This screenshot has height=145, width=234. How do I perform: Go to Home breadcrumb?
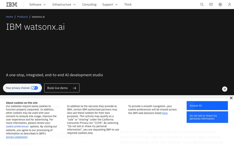click(9, 17)
